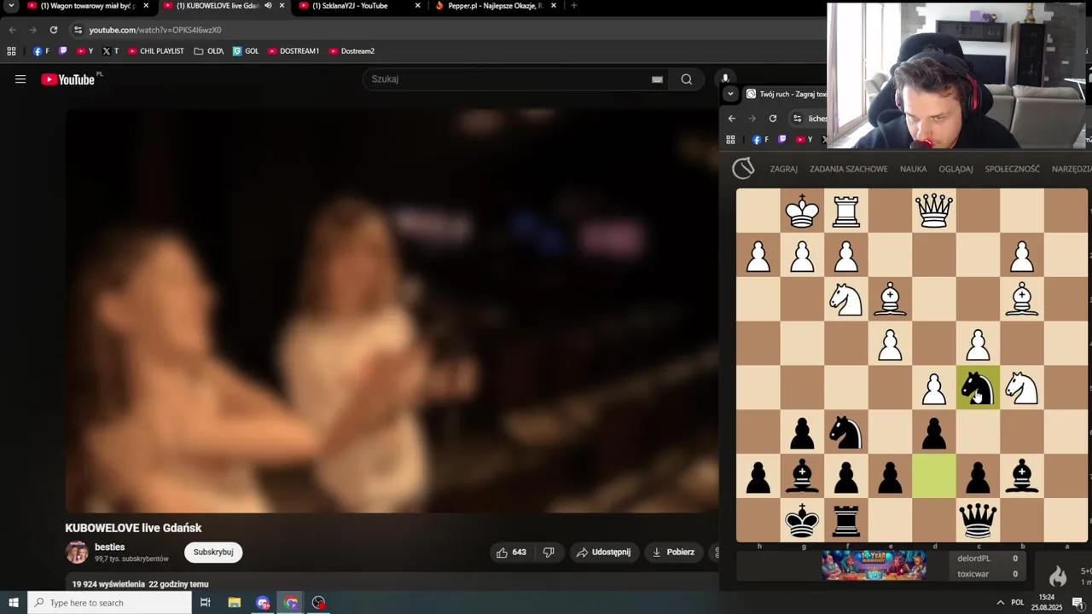The image size is (1092, 614).
Task: Go back in the YouTube browser window
Action: (x=12, y=30)
